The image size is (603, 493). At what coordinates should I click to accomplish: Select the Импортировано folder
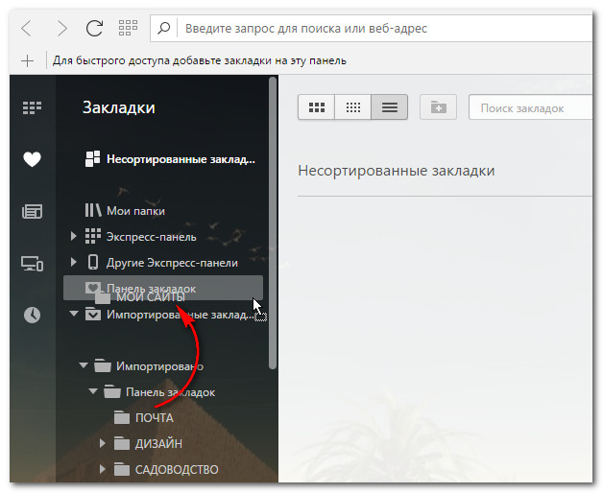point(149,366)
